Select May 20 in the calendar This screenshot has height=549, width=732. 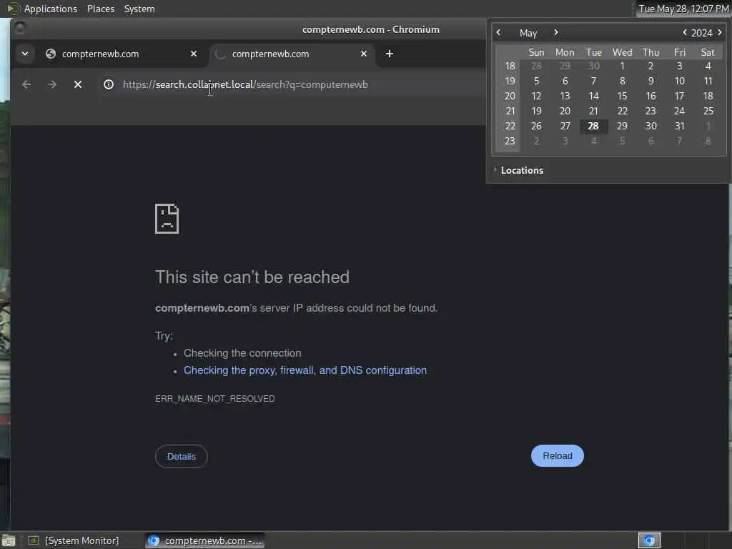coord(565,111)
